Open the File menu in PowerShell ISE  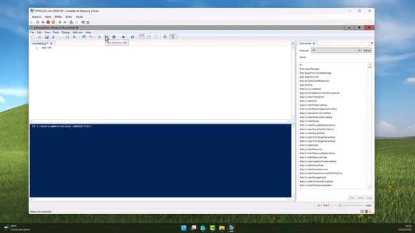[x=32, y=32]
